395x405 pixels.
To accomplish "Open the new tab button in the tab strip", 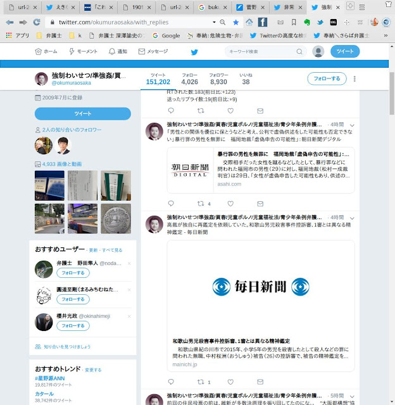I will 350,6.
